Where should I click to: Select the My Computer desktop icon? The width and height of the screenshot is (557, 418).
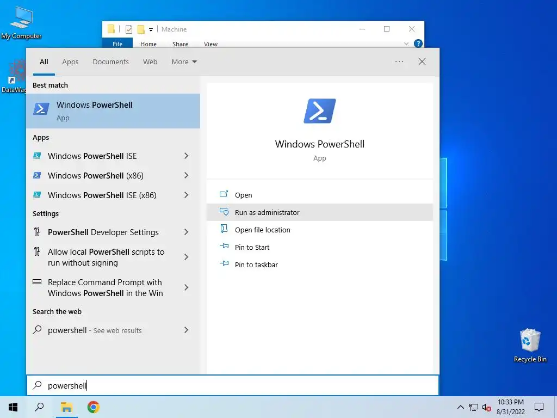(21, 23)
